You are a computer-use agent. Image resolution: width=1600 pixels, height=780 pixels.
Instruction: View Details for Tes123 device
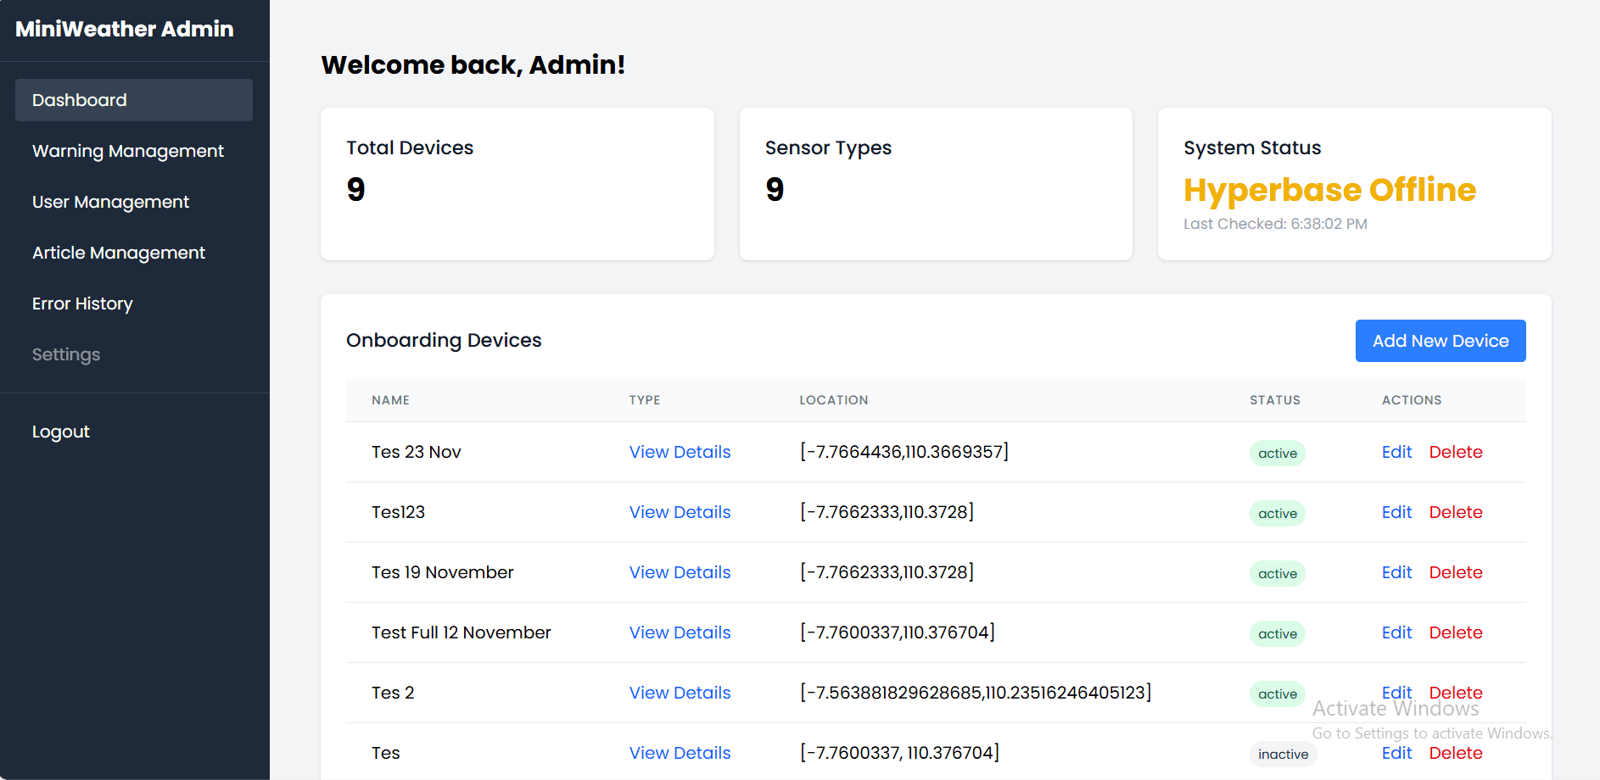[680, 512]
